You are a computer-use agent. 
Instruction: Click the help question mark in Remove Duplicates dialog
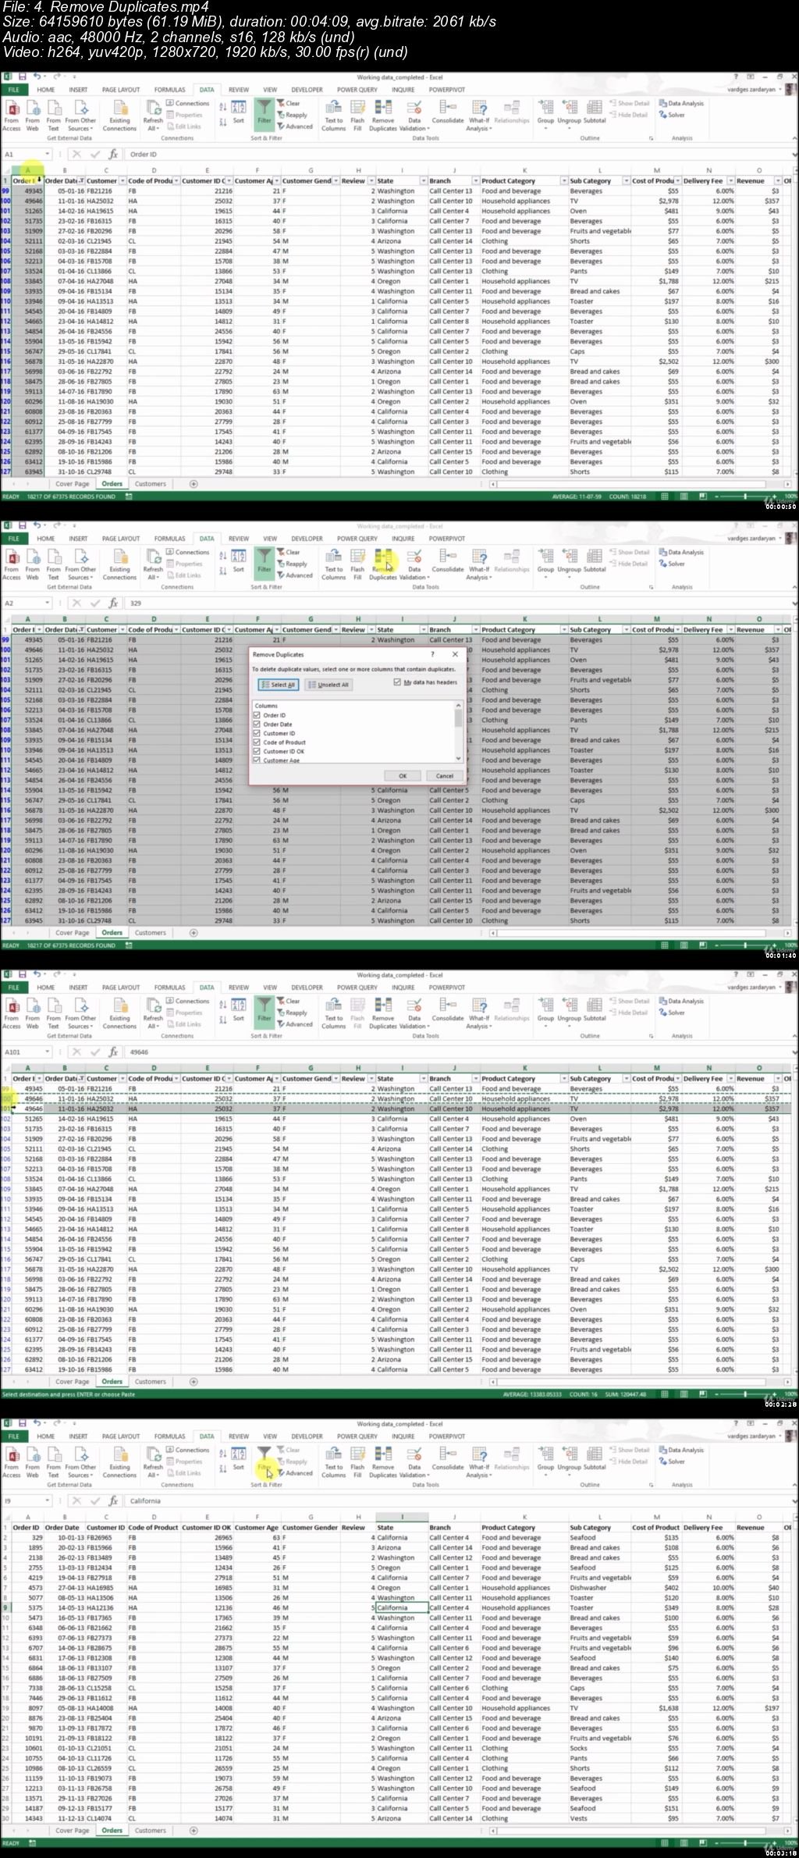coord(433,654)
